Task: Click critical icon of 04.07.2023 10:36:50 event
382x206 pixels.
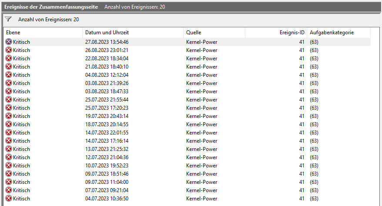Action: pos(9,199)
